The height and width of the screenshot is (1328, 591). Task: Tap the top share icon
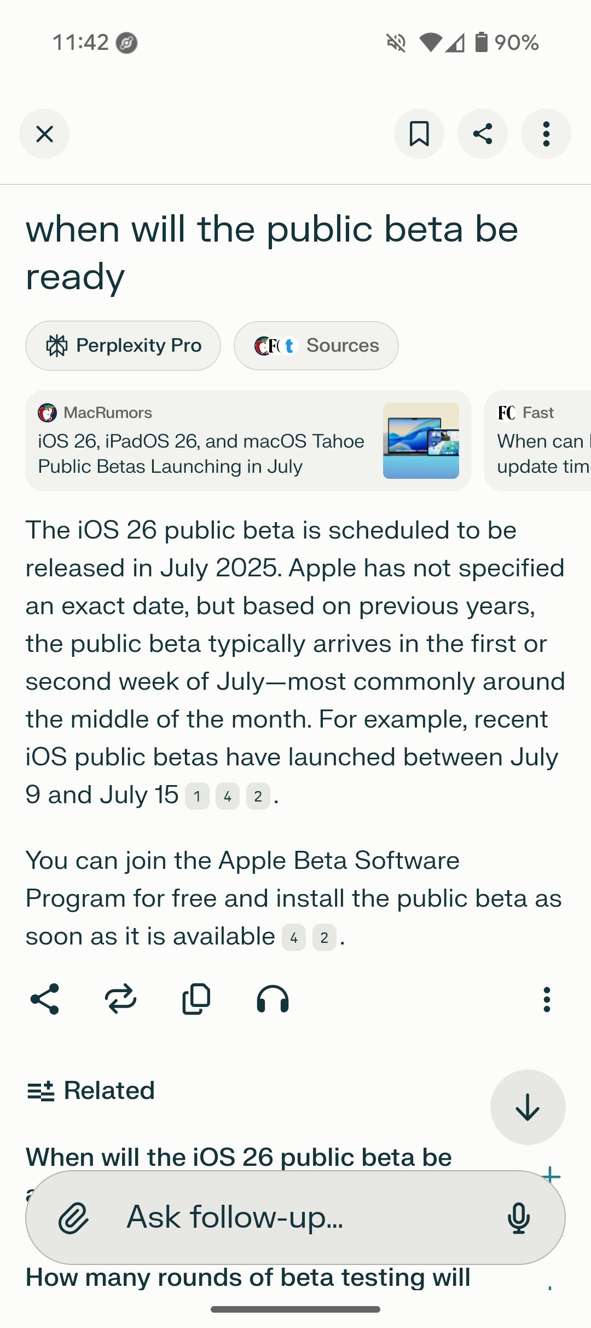click(483, 134)
